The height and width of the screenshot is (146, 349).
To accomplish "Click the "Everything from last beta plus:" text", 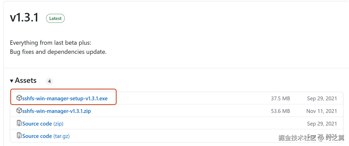I will pos(50,43).
